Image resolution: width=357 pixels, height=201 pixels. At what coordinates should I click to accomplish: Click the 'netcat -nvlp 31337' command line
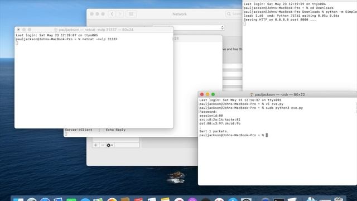pyautogui.click(x=67, y=39)
